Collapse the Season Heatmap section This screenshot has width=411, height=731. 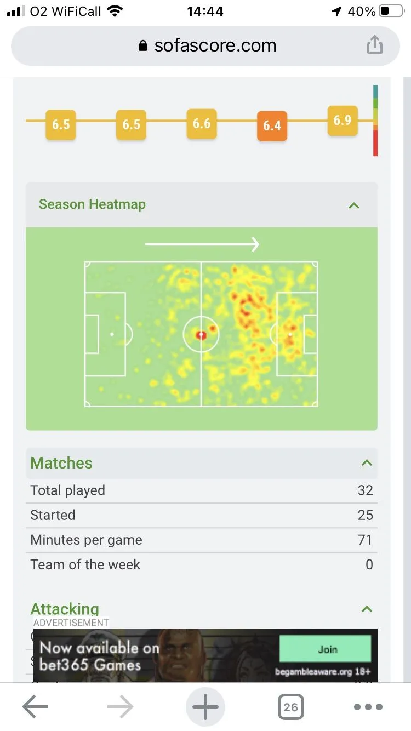(x=354, y=205)
